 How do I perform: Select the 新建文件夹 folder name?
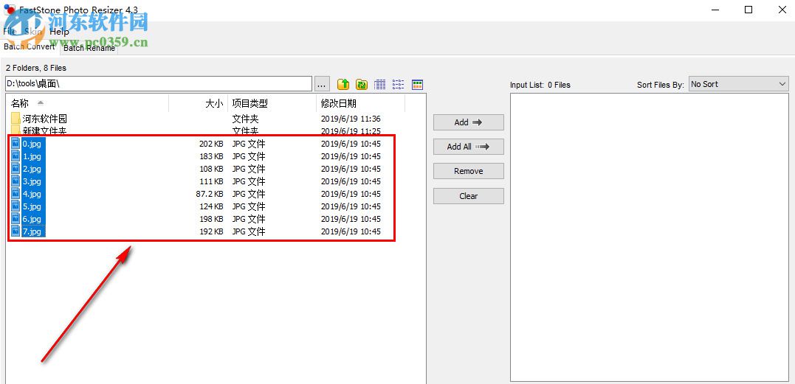coord(44,130)
